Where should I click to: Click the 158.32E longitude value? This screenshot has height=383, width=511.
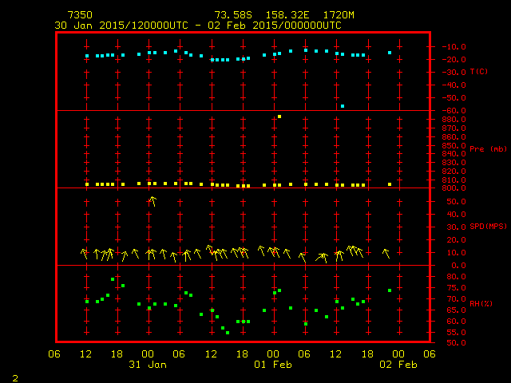pyautogui.click(x=273, y=15)
